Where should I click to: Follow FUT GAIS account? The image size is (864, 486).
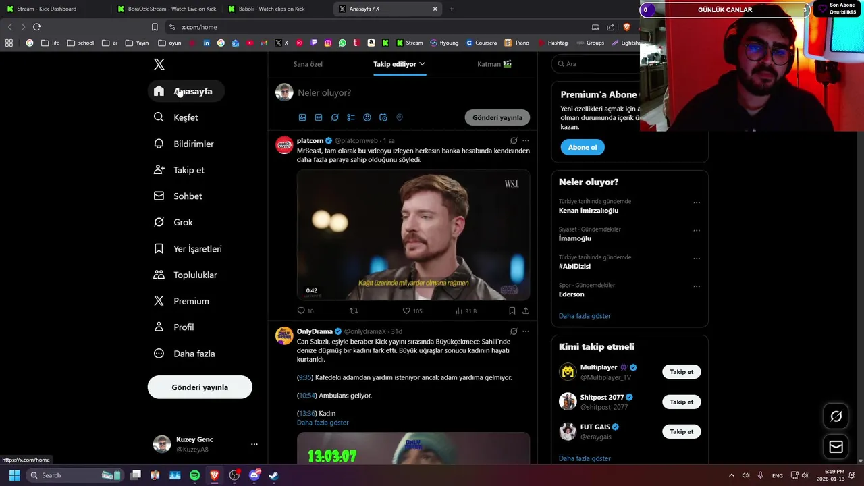(x=682, y=431)
